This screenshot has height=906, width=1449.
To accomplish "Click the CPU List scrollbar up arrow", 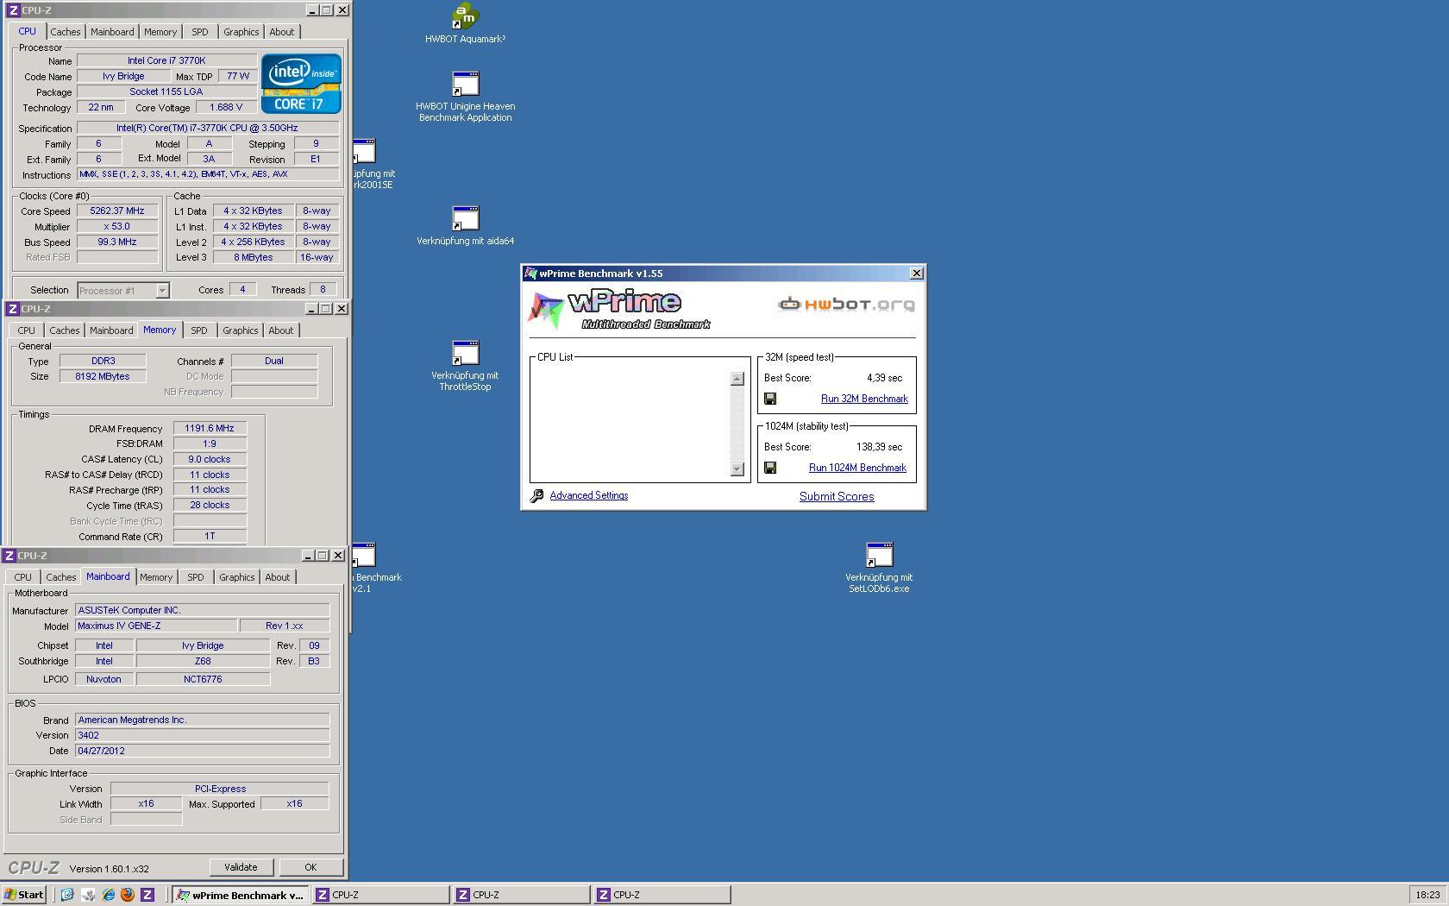I will click(x=737, y=379).
